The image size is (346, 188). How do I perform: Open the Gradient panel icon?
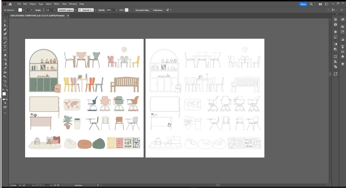(x=335, y=44)
